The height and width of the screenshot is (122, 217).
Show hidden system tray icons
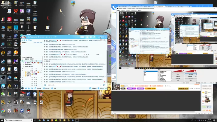coord(195,120)
